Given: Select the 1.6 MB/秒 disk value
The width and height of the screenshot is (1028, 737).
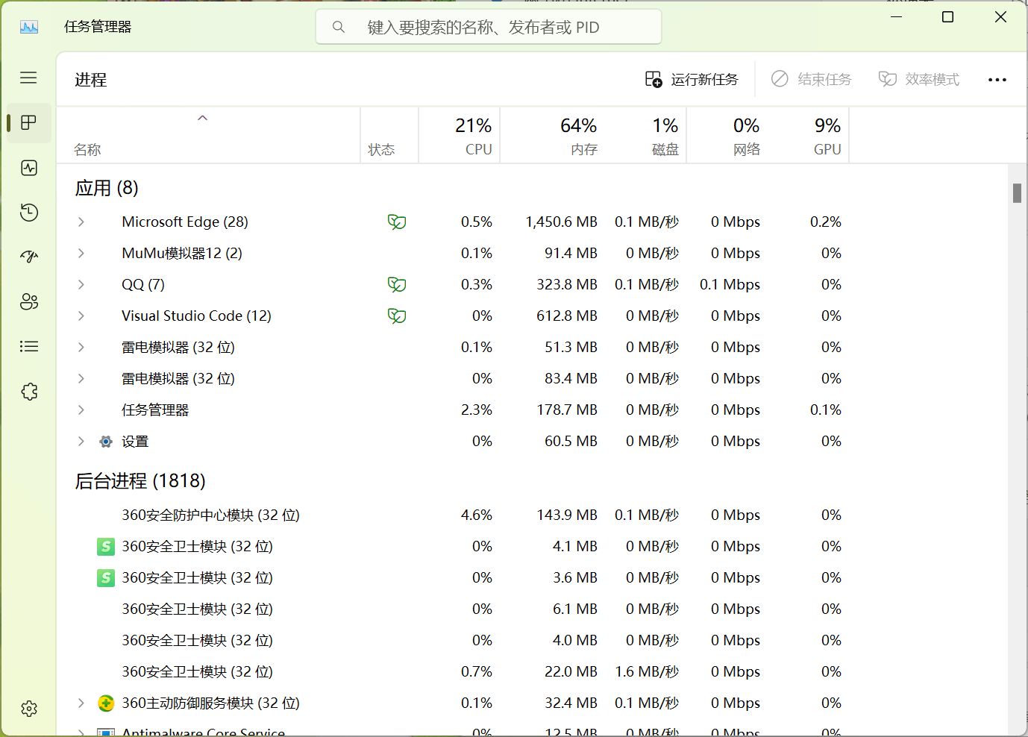Looking at the screenshot, I should coord(647,672).
